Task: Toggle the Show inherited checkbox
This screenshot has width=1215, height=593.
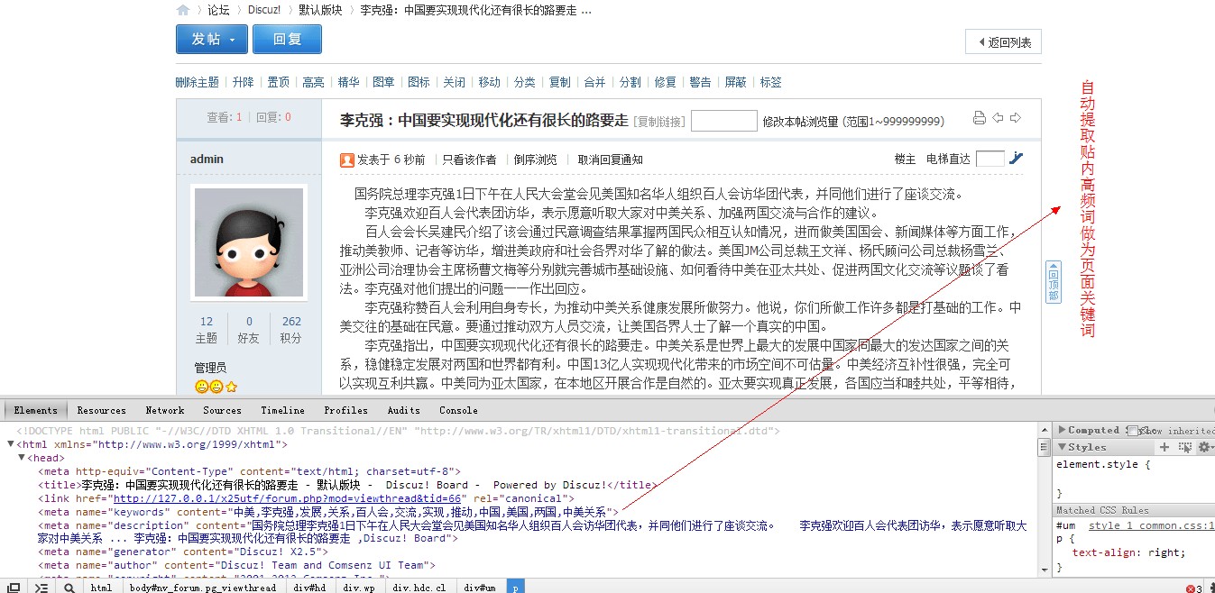Action: coord(1134,431)
